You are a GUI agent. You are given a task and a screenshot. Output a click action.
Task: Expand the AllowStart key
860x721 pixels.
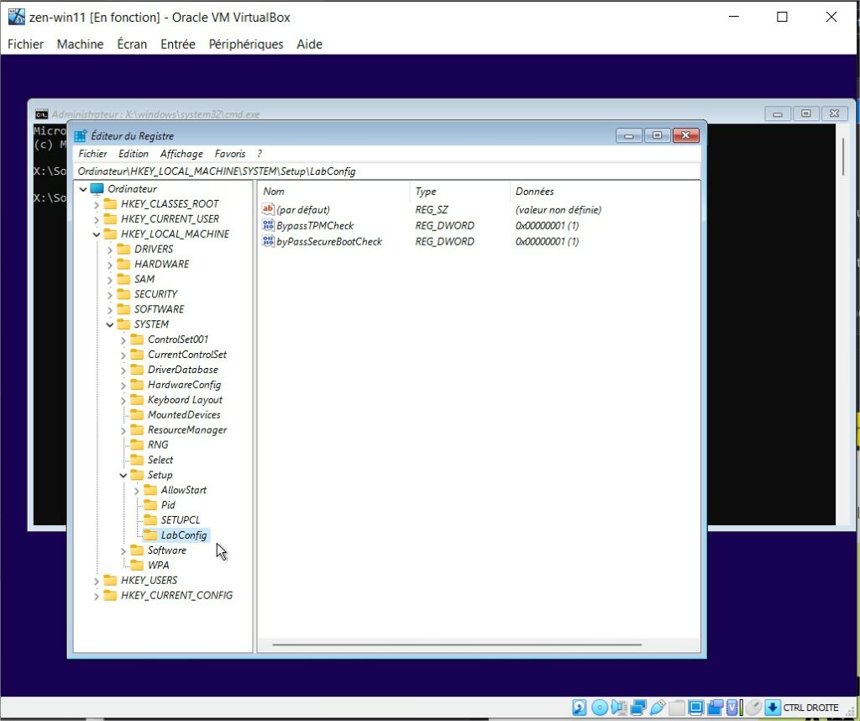(x=137, y=491)
